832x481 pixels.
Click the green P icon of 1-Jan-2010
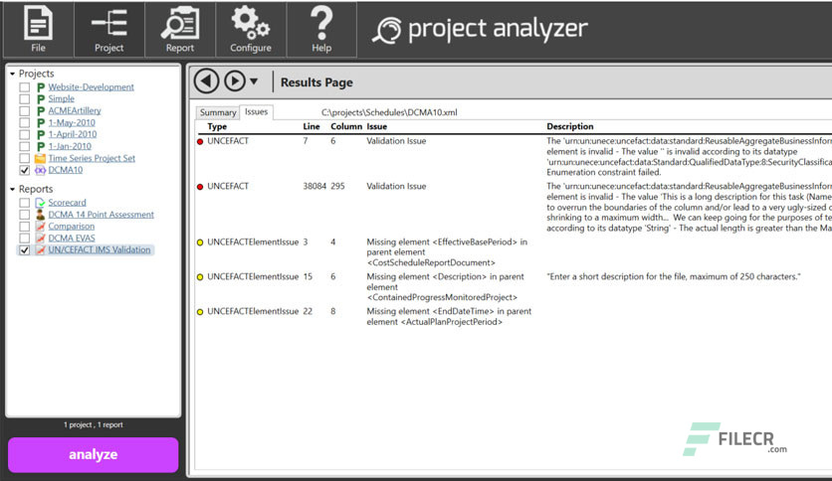click(41, 146)
